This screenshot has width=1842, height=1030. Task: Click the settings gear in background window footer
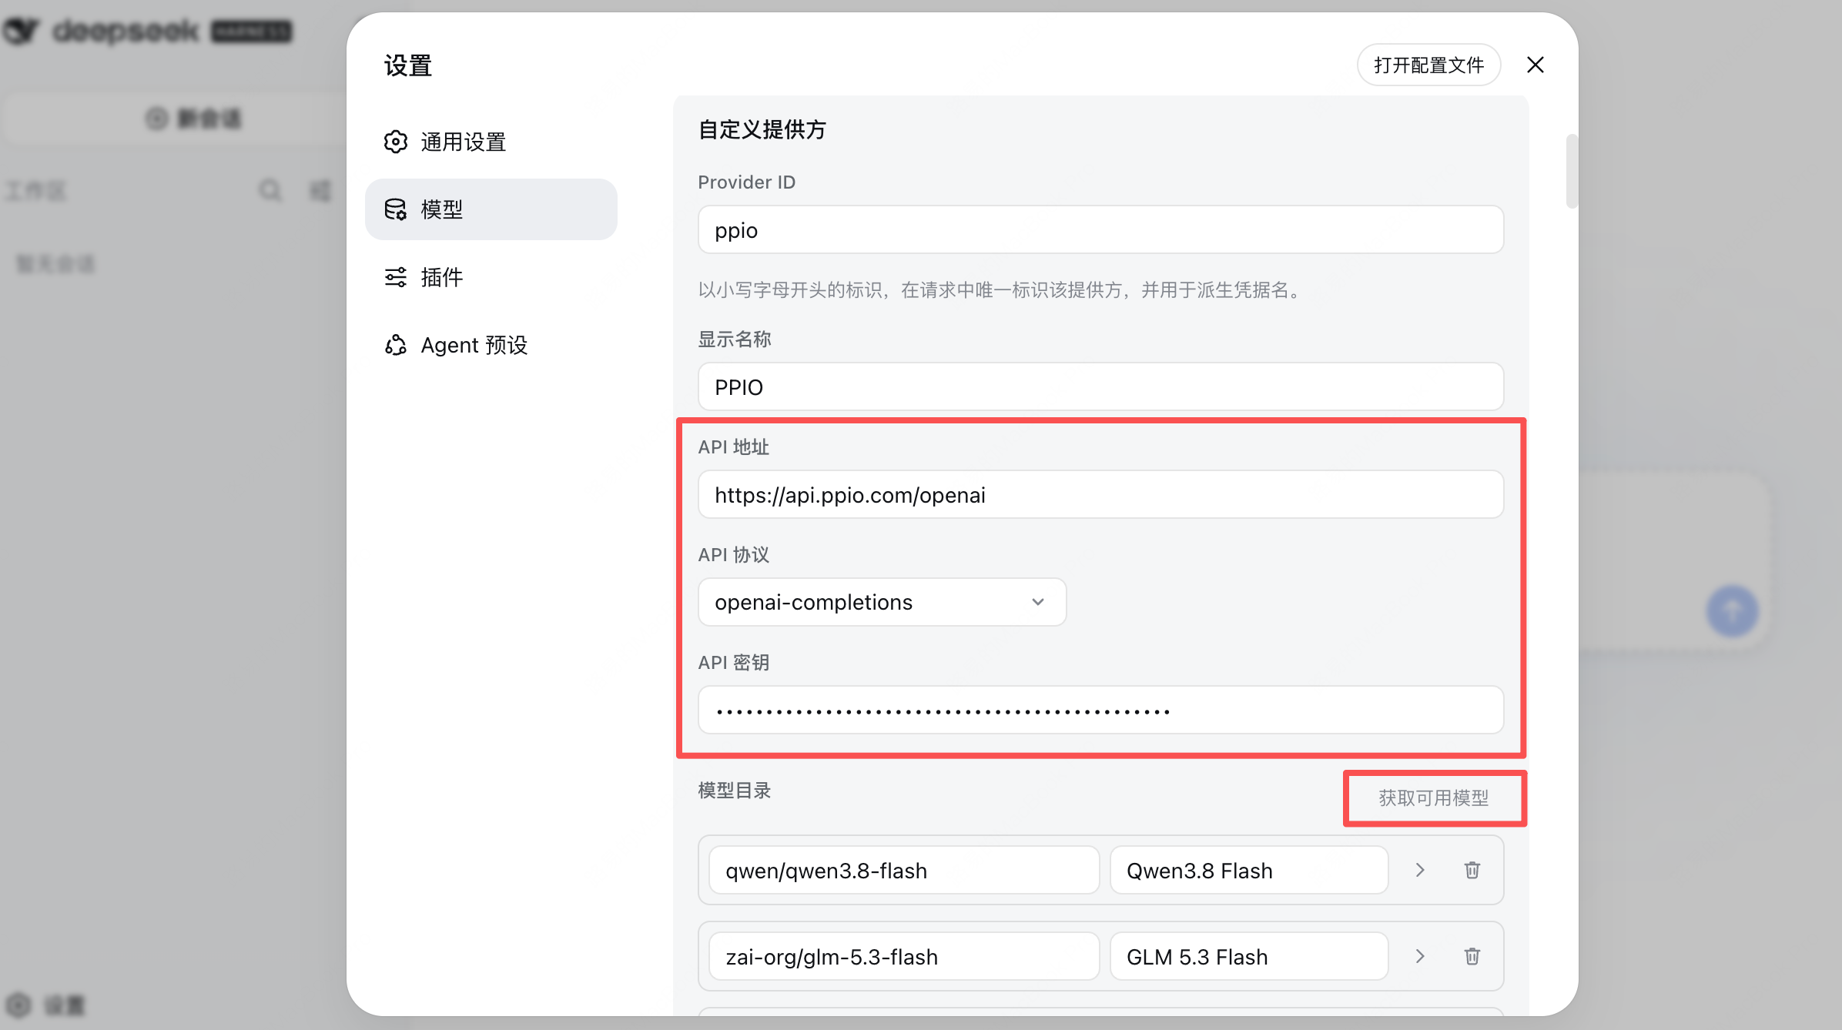point(18,1005)
